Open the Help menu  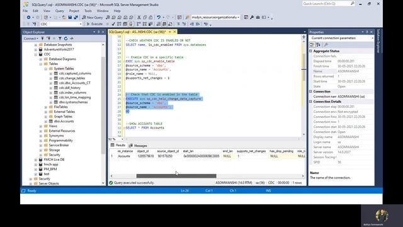pyautogui.click(x=117, y=11)
